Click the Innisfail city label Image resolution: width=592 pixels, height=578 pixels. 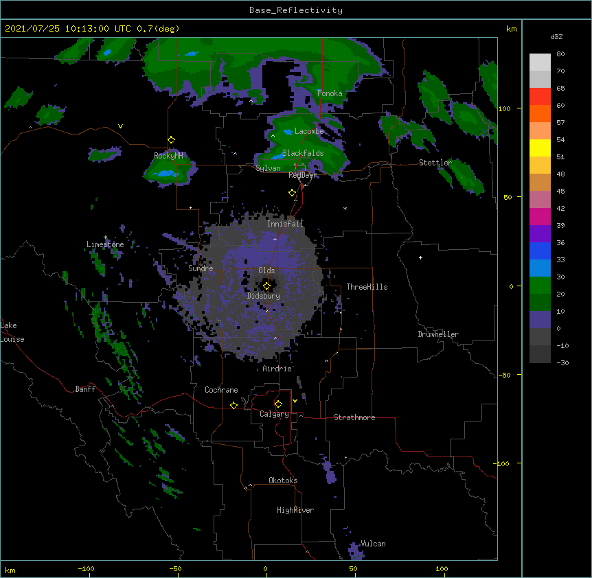(285, 224)
